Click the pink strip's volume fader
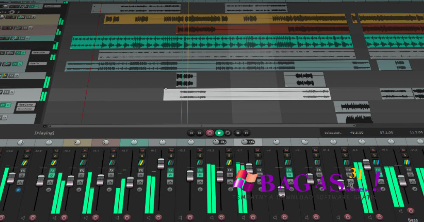 pos(100,179)
